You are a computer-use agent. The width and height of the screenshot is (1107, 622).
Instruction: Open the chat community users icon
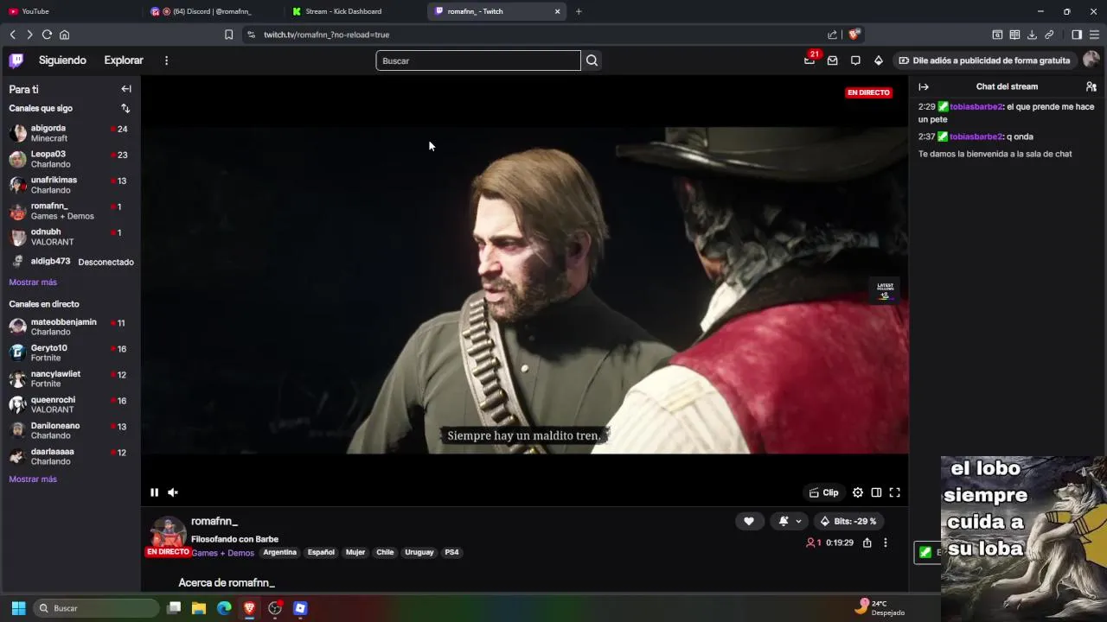tap(1091, 86)
